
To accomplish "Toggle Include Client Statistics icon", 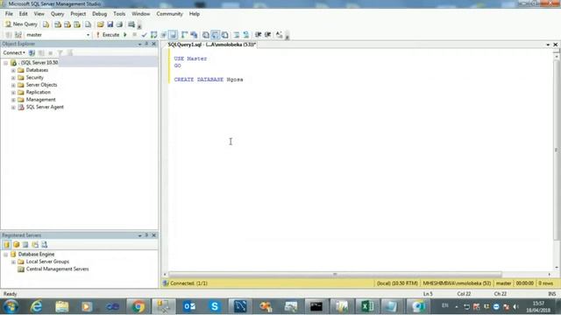I will pos(194,35).
